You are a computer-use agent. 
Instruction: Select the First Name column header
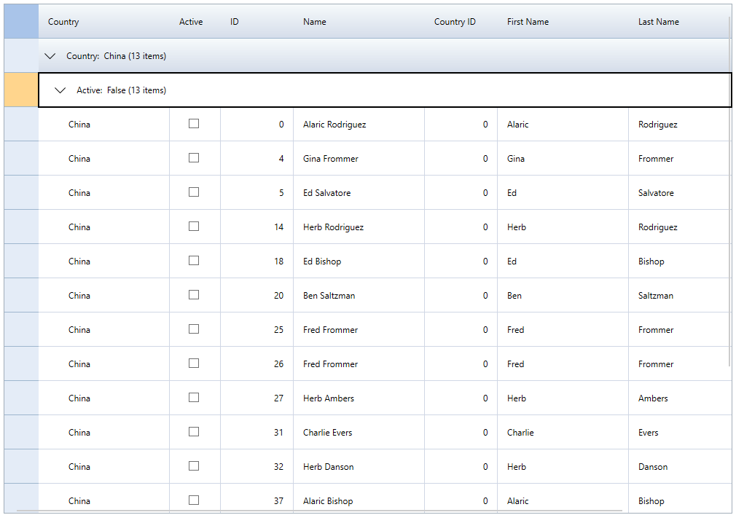click(x=528, y=22)
